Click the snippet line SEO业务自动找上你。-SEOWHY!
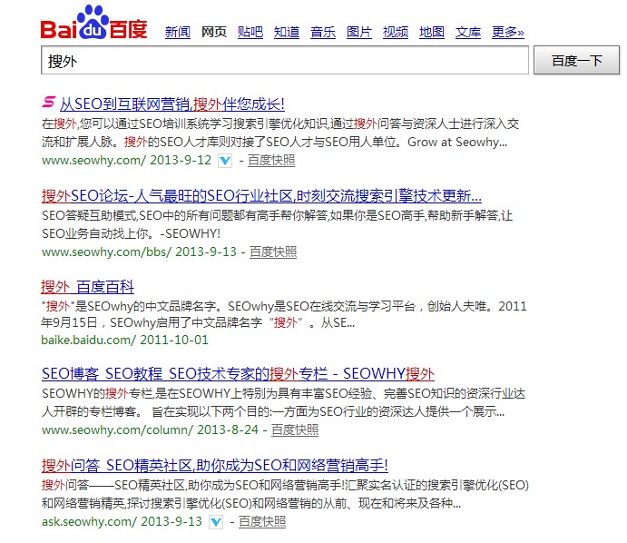 click(x=132, y=233)
